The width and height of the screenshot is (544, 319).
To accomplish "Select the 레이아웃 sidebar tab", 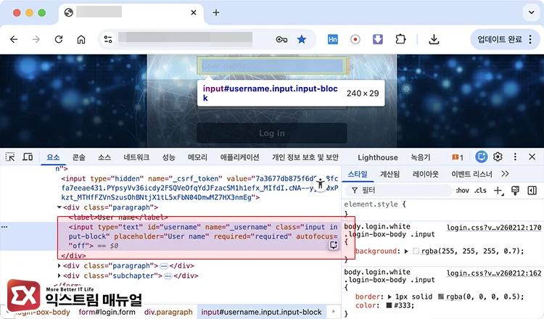I will coord(425,174).
